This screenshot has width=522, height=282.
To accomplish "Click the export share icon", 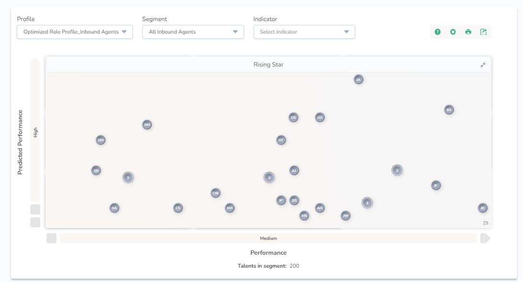I will click(484, 32).
